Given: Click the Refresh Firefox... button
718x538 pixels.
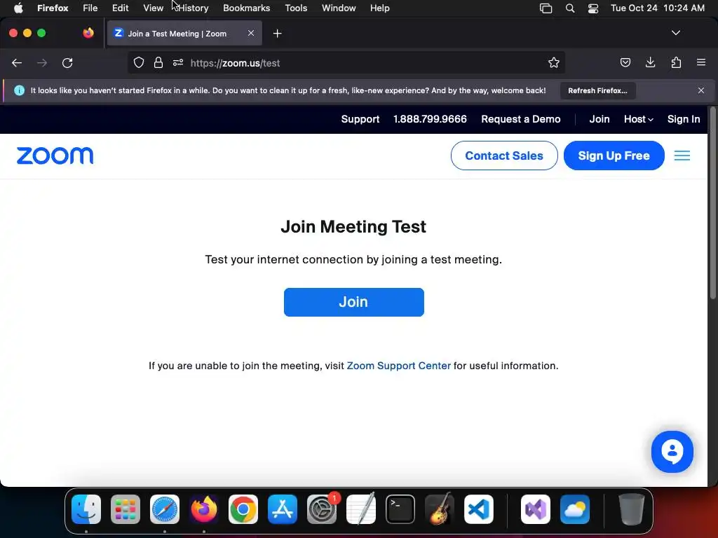Looking at the screenshot, I should click(x=597, y=90).
